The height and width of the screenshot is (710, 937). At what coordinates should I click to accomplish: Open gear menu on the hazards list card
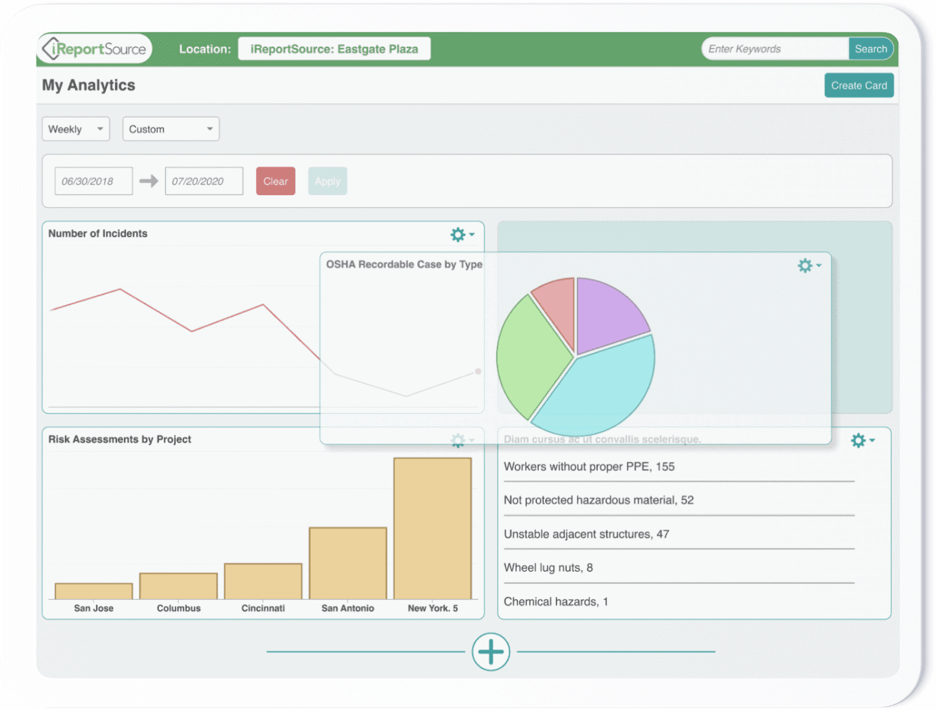click(x=863, y=440)
